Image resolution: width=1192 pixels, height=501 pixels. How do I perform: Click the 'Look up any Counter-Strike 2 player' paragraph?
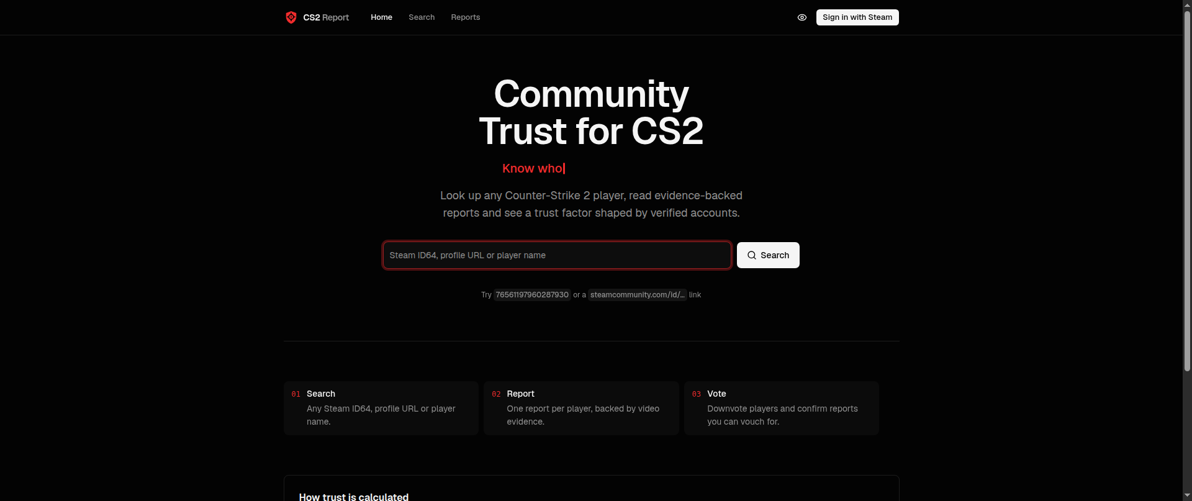[x=591, y=204]
